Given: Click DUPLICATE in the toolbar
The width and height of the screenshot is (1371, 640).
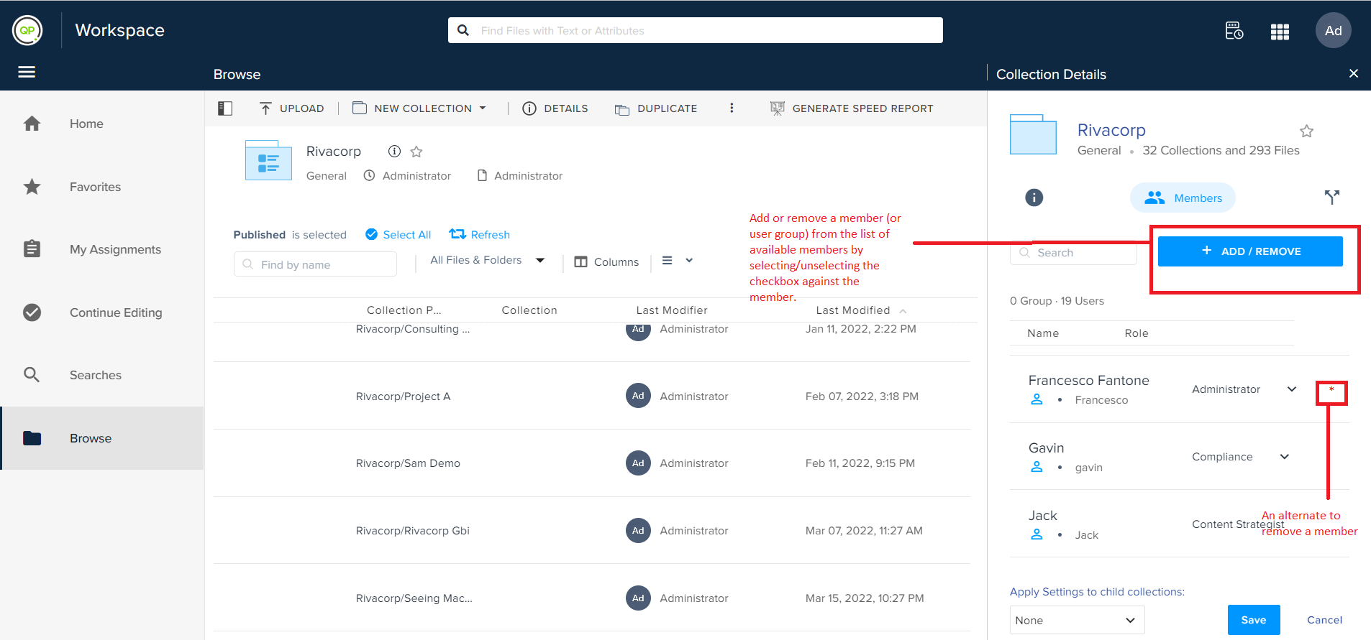Looking at the screenshot, I should click(x=656, y=108).
